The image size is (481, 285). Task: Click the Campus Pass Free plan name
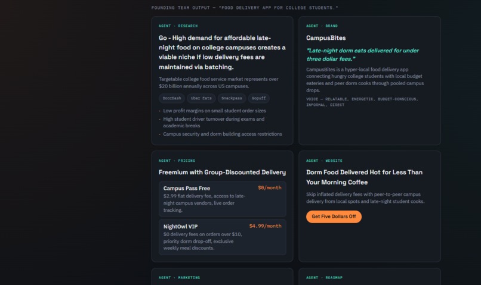187,189
